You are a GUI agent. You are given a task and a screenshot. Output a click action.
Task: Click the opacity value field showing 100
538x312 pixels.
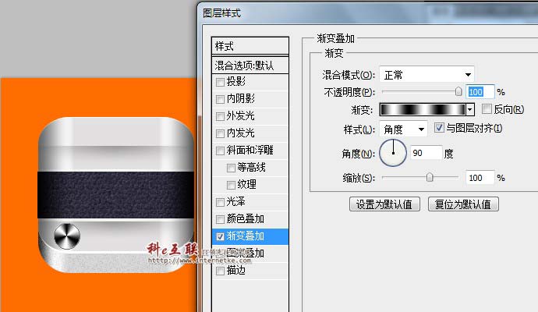480,91
